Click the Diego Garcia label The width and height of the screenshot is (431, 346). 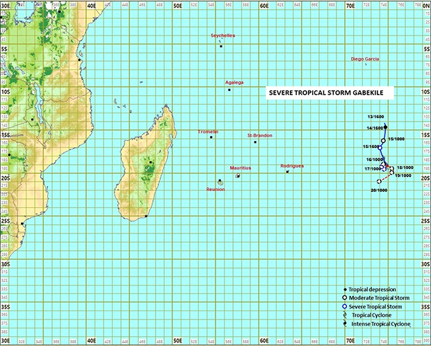point(365,60)
